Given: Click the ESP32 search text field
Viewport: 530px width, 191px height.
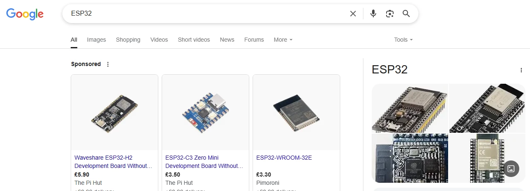Looking at the screenshot, I should click(207, 14).
